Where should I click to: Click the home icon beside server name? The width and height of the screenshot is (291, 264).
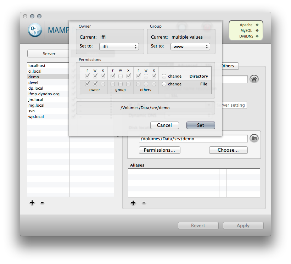point(254,79)
